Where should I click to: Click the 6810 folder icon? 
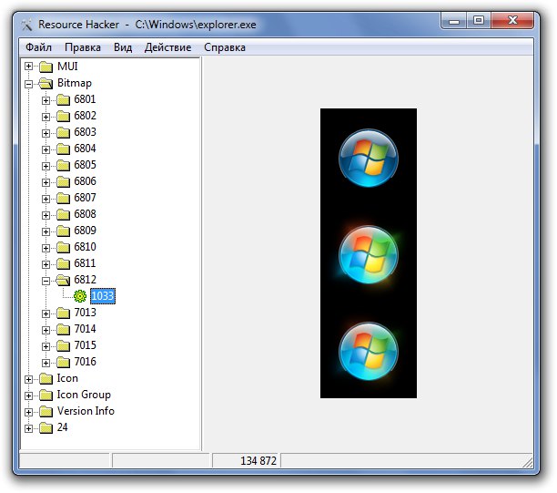click(63, 247)
